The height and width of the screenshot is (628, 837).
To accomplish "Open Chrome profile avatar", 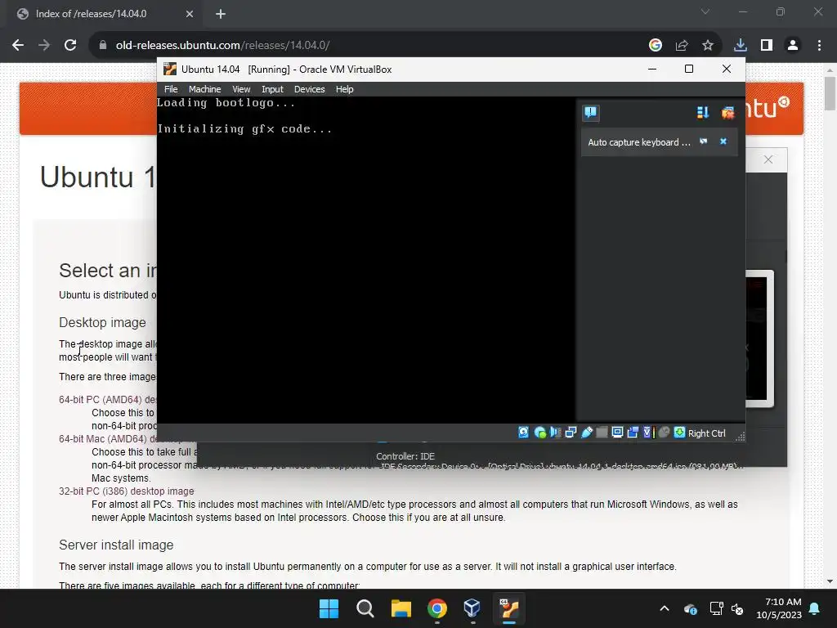I will (x=793, y=46).
